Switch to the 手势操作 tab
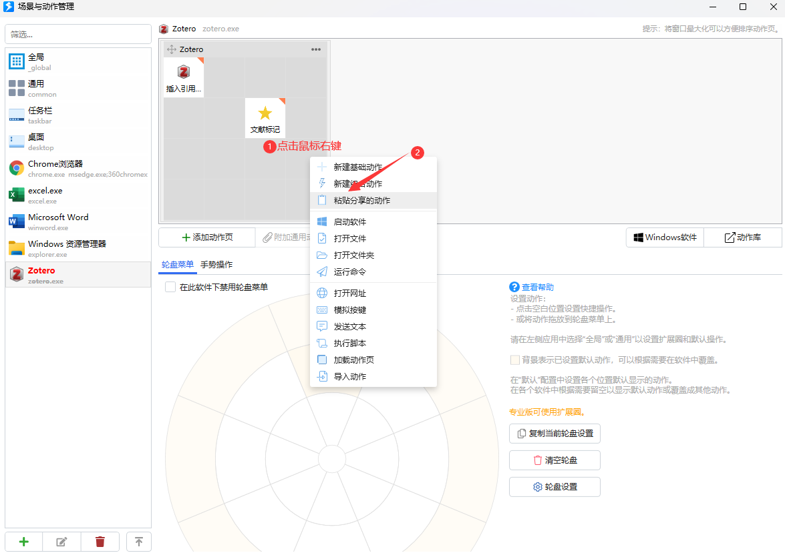Screen dimensions: 785x557 click(x=216, y=265)
